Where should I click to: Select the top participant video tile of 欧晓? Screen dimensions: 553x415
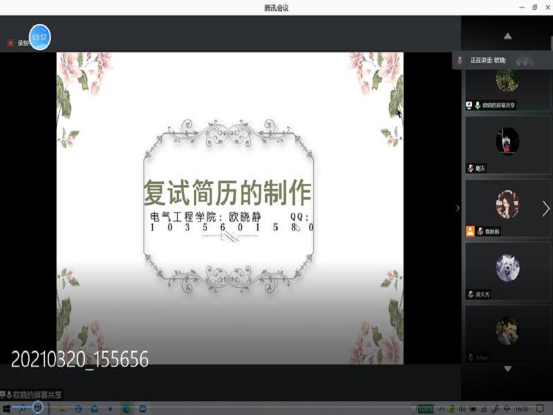[x=507, y=83]
